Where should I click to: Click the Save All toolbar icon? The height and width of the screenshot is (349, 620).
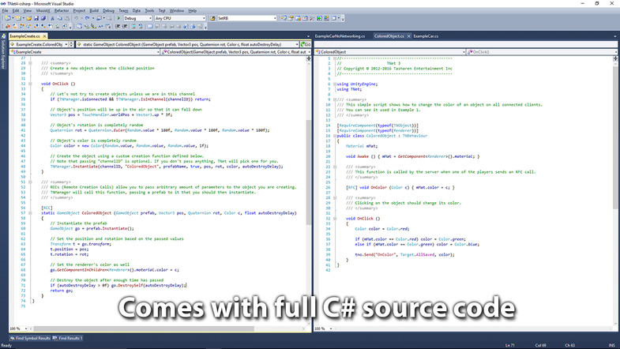tap(43, 18)
